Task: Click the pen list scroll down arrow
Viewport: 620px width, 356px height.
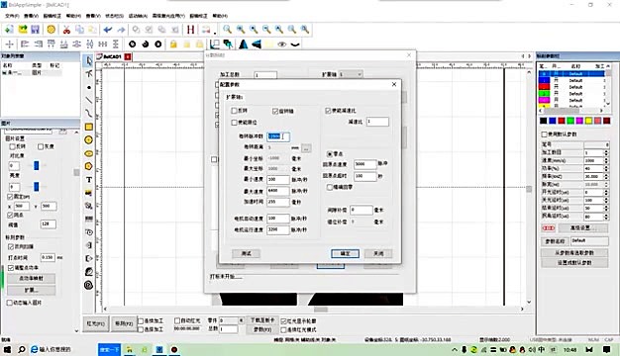Action: coord(608,104)
